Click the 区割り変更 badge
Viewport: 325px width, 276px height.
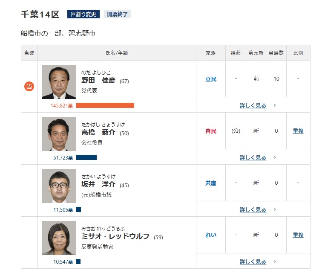coord(83,14)
